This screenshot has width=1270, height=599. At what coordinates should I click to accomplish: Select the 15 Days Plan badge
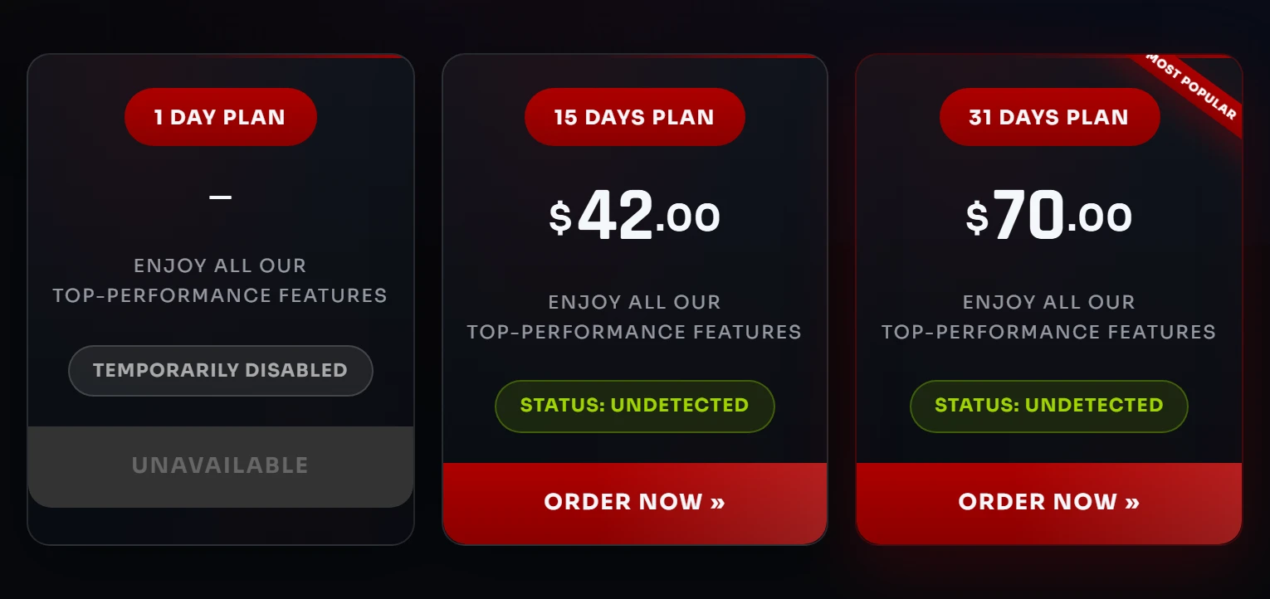pyautogui.click(x=634, y=117)
